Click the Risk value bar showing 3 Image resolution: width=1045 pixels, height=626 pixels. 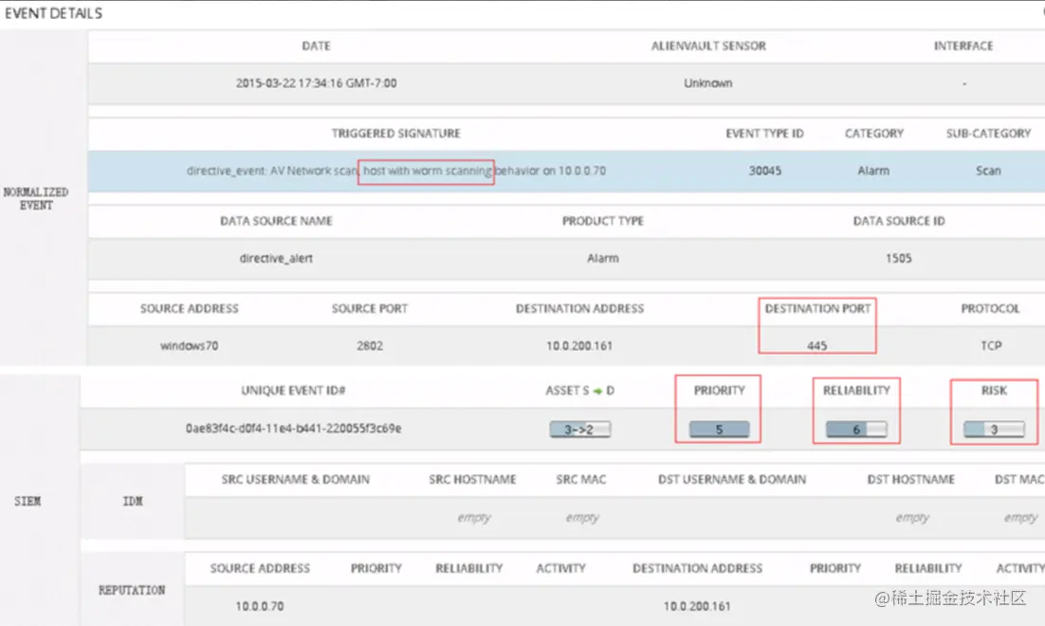click(994, 430)
